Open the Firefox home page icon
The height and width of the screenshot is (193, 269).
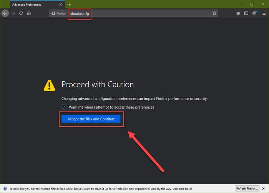(x=29, y=13)
